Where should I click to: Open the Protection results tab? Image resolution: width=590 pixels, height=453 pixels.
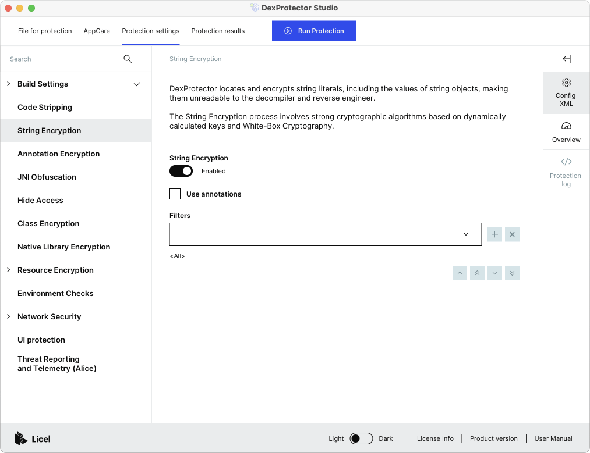(218, 31)
